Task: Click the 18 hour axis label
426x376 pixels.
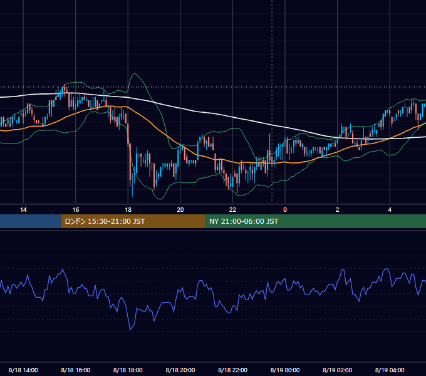Action: (x=128, y=210)
